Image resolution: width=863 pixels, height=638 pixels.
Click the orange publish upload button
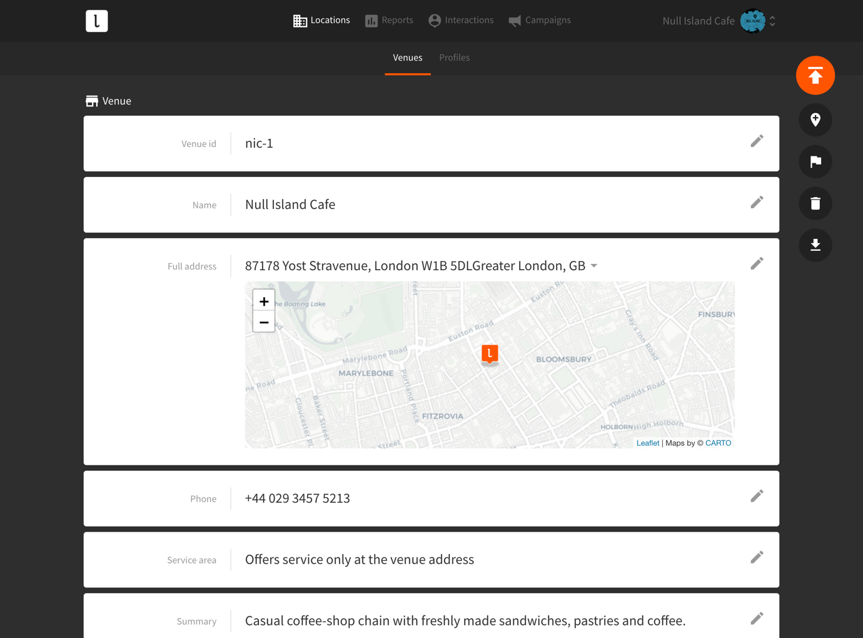(x=815, y=76)
